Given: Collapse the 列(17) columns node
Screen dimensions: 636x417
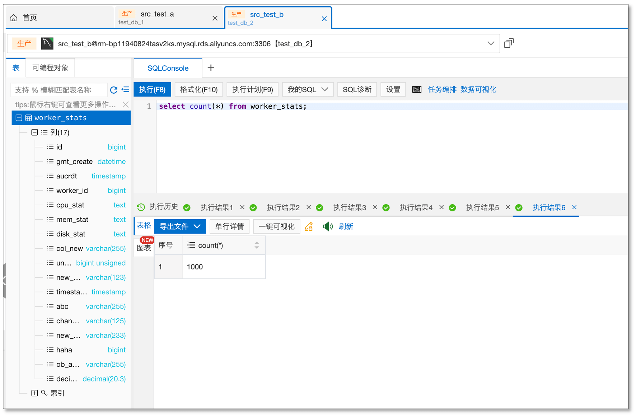Looking at the screenshot, I should click(34, 132).
